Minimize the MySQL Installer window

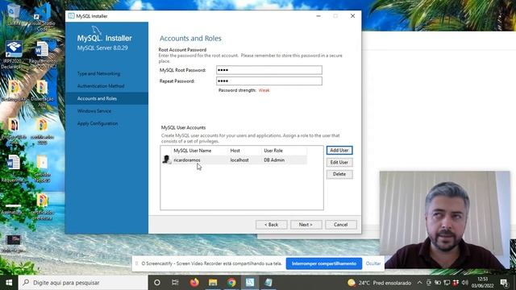click(x=318, y=16)
